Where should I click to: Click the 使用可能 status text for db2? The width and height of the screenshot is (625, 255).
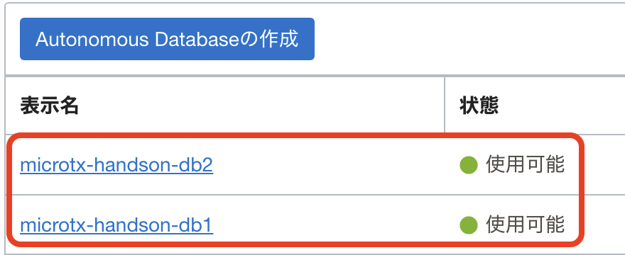(x=525, y=165)
